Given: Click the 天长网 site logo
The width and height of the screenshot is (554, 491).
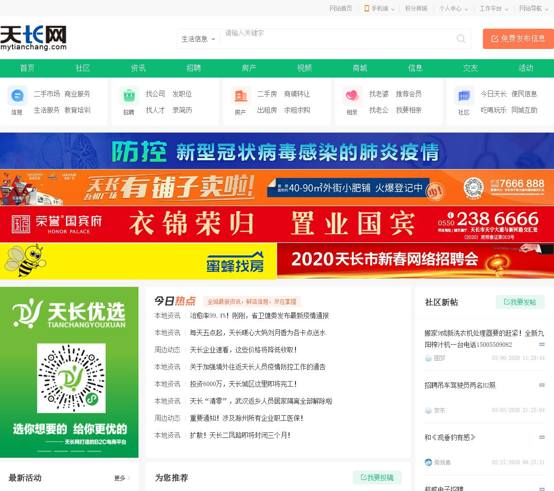Looking at the screenshot, I should 33,38.
